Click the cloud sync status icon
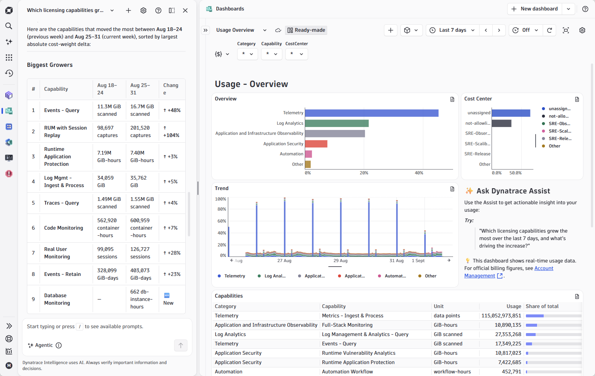 tap(278, 30)
